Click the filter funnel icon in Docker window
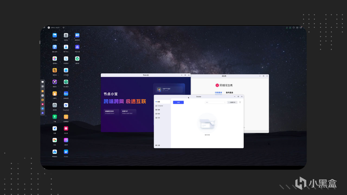347x195 pixels. coord(240,102)
